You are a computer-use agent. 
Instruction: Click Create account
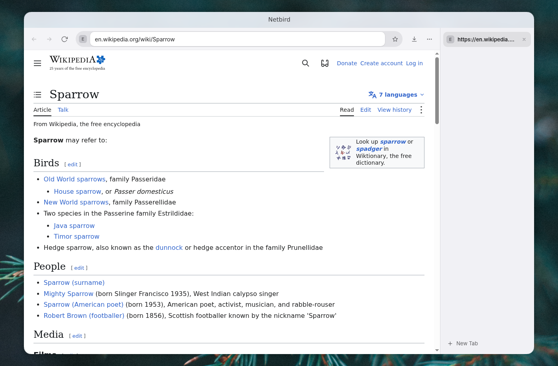381,63
